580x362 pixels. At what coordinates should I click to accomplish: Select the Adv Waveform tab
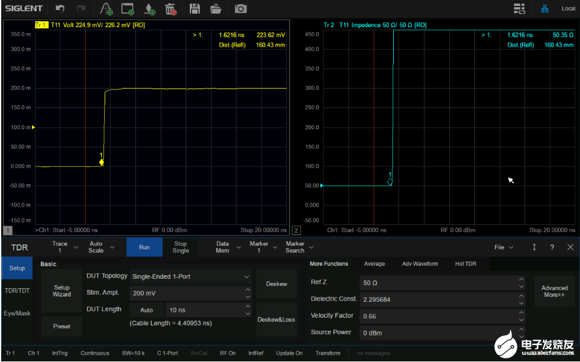(x=420, y=264)
